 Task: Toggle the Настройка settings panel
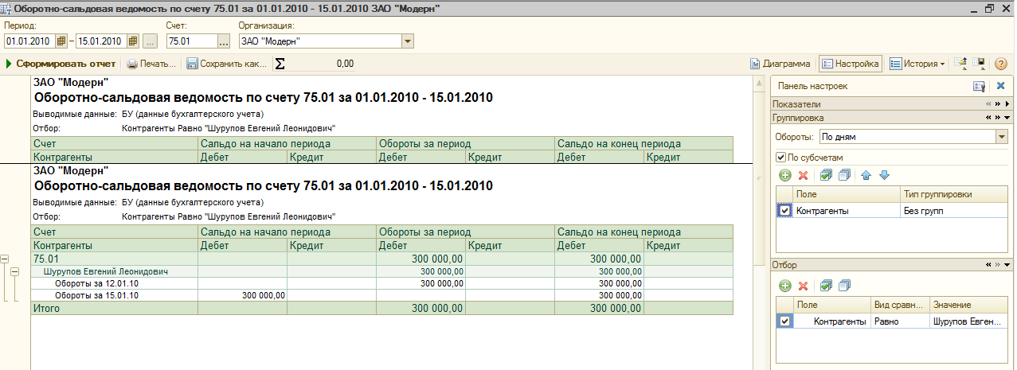point(850,64)
